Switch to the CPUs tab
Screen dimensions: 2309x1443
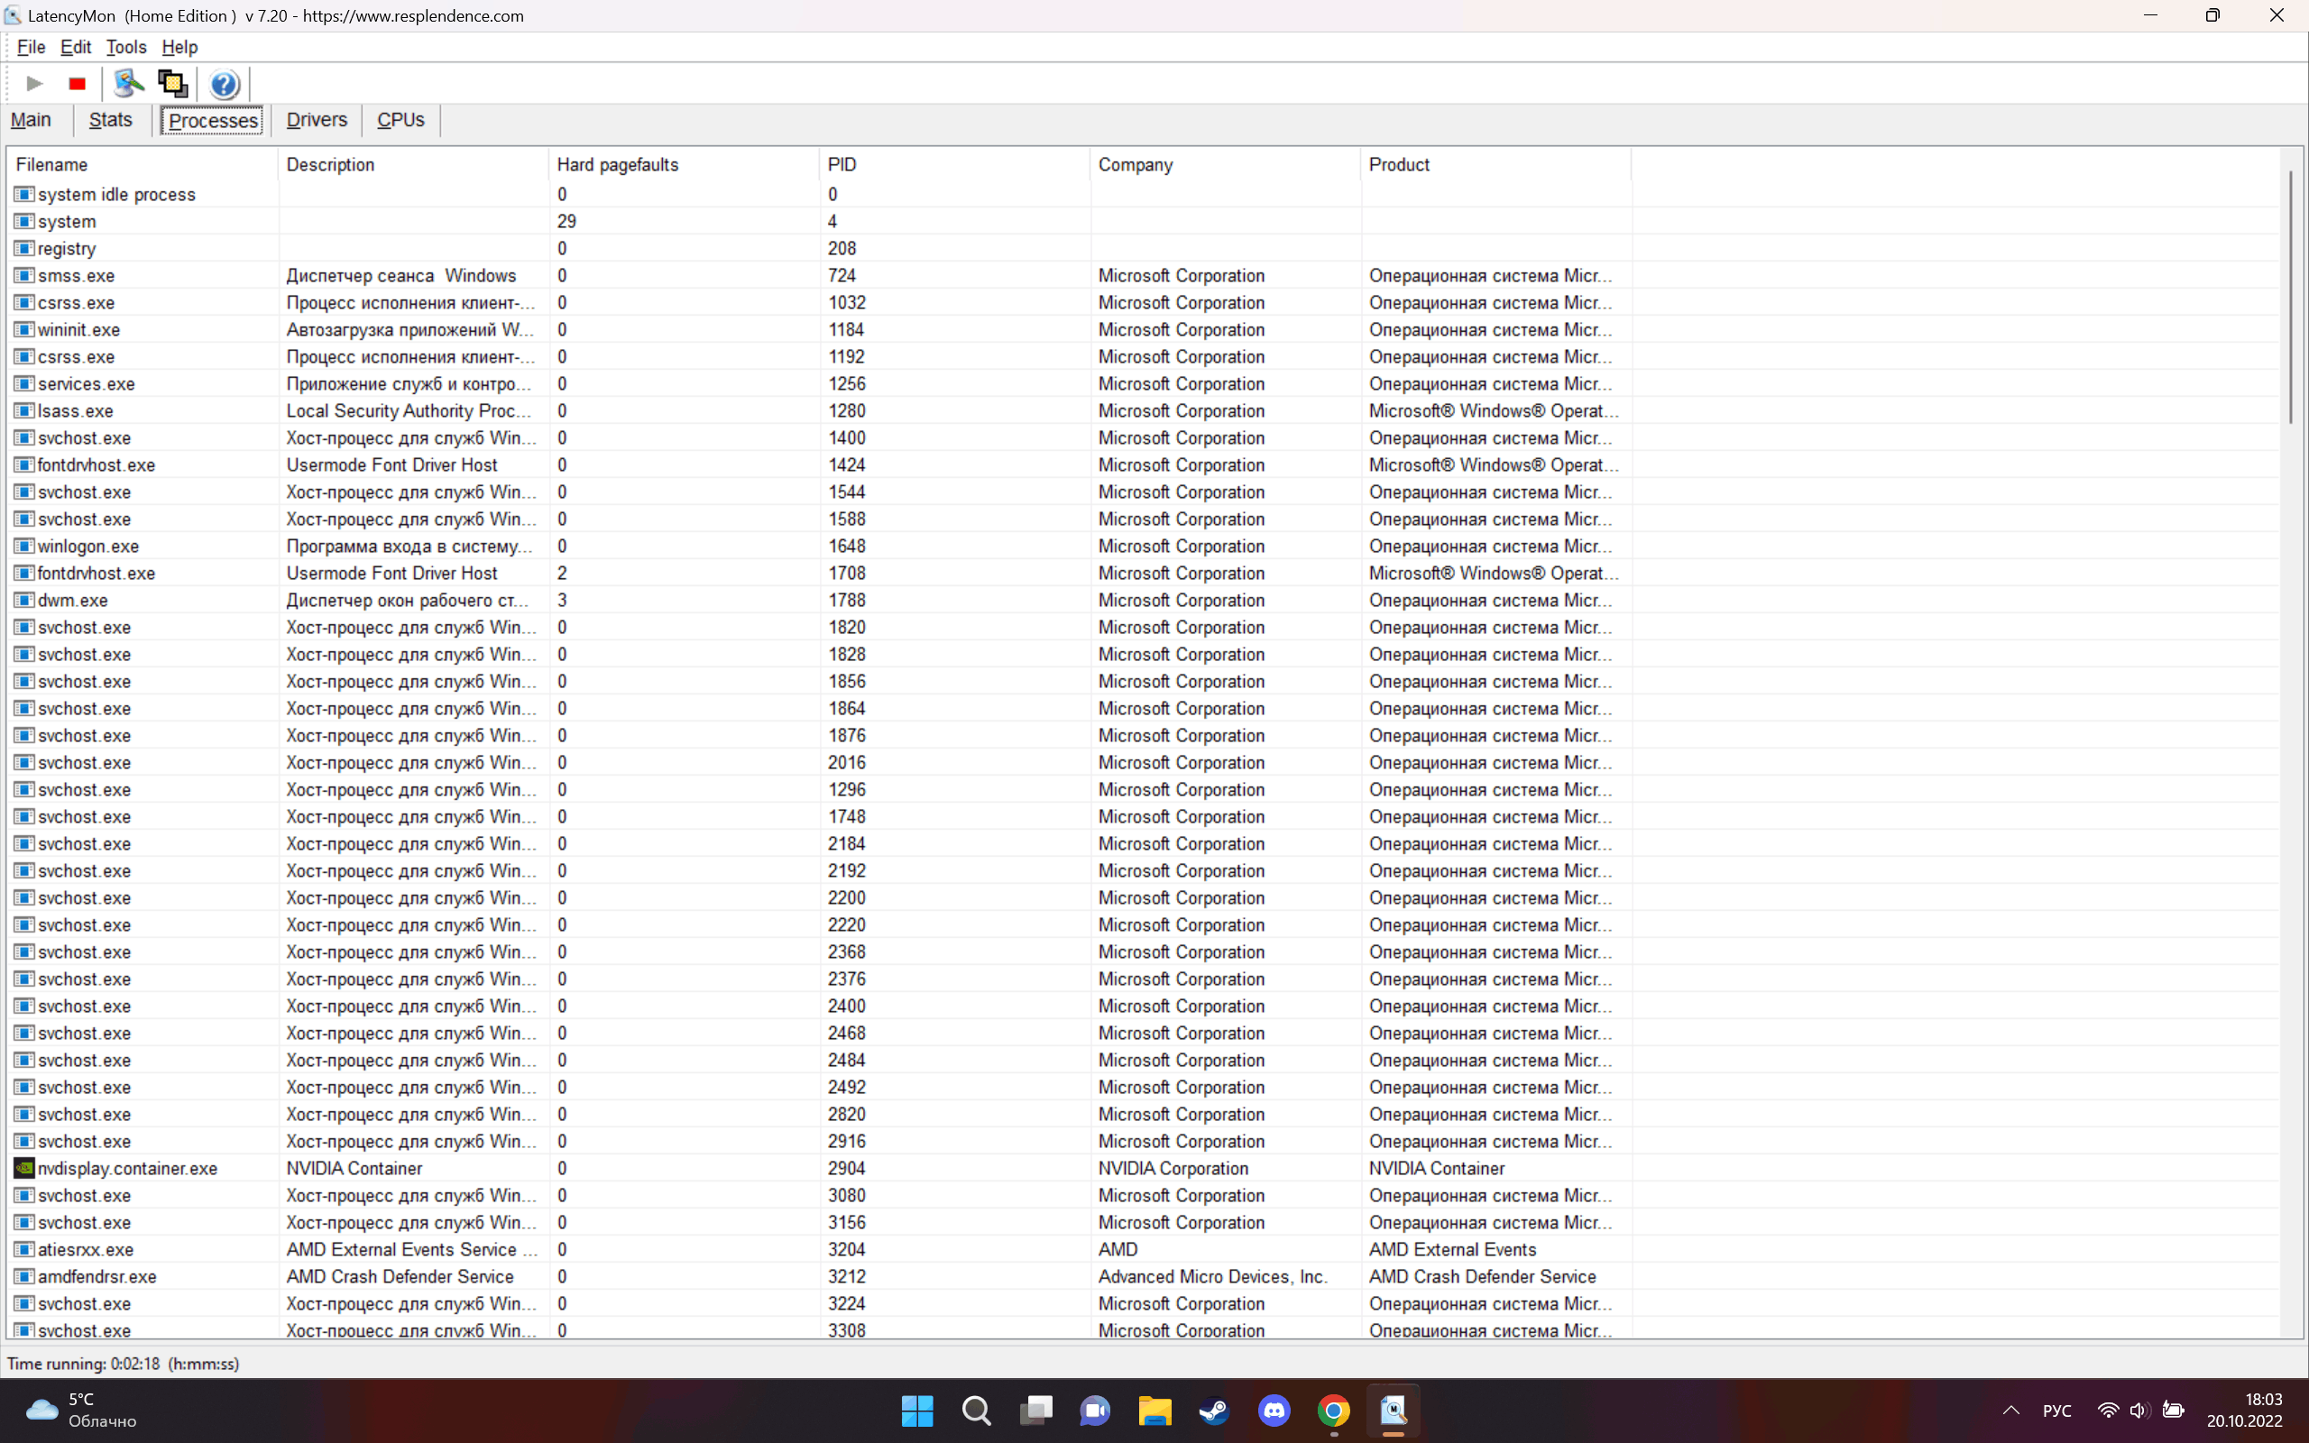[400, 120]
